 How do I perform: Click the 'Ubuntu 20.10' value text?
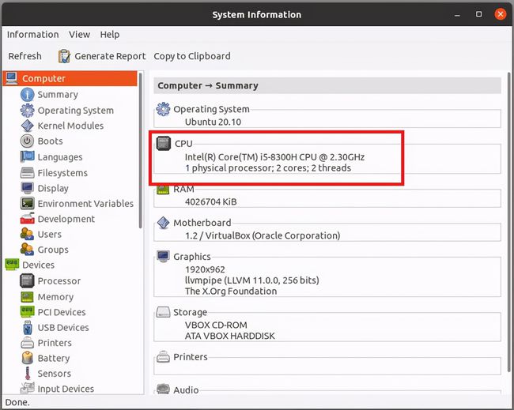tap(213, 122)
